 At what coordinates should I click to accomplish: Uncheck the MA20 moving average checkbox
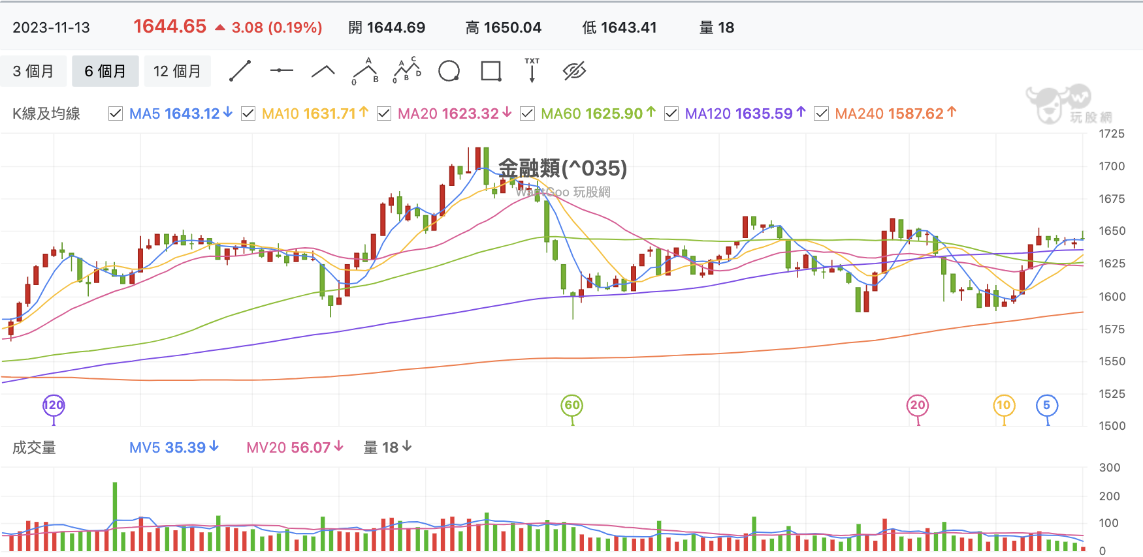pos(384,113)
